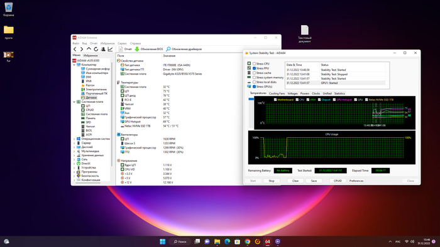Switch to the Cooling Fans tab
This screenshot has width=440, height=247.
[277, 93]
